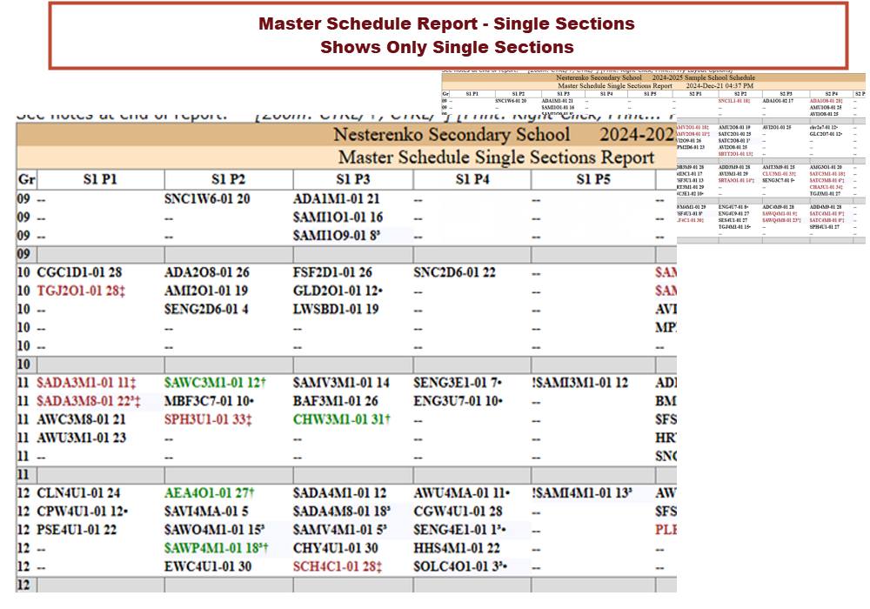Click the Gr column header
This screenshot has height=609, width=870.
(x=26, y=179)
